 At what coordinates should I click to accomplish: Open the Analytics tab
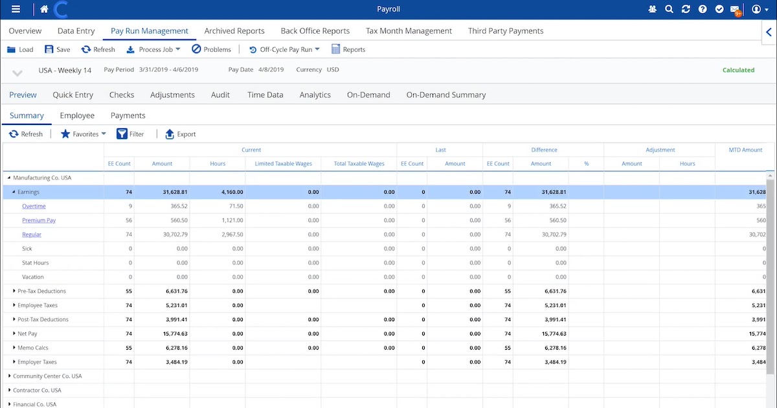point(315,95)
